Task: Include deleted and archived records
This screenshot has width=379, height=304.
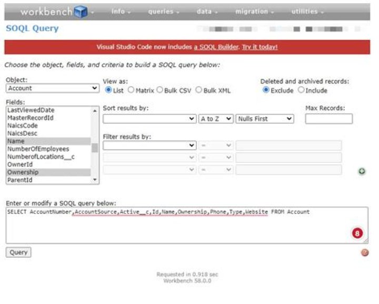Action: coord(301,90)
